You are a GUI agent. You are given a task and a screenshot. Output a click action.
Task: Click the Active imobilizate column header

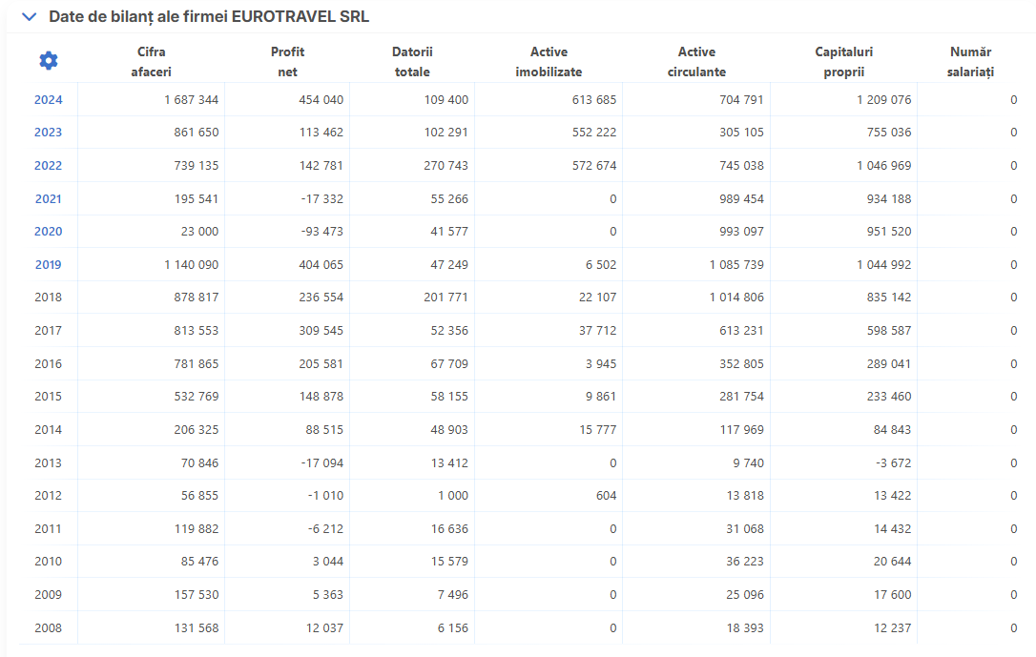click(549, 61)
